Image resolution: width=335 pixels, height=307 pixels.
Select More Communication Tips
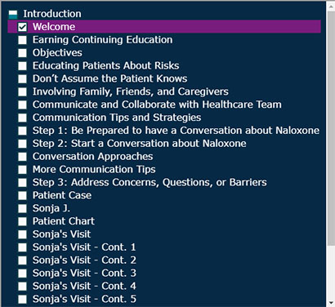click(x=94, y=170)
